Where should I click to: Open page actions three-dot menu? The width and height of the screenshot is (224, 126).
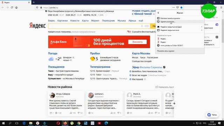pos(174,7)
